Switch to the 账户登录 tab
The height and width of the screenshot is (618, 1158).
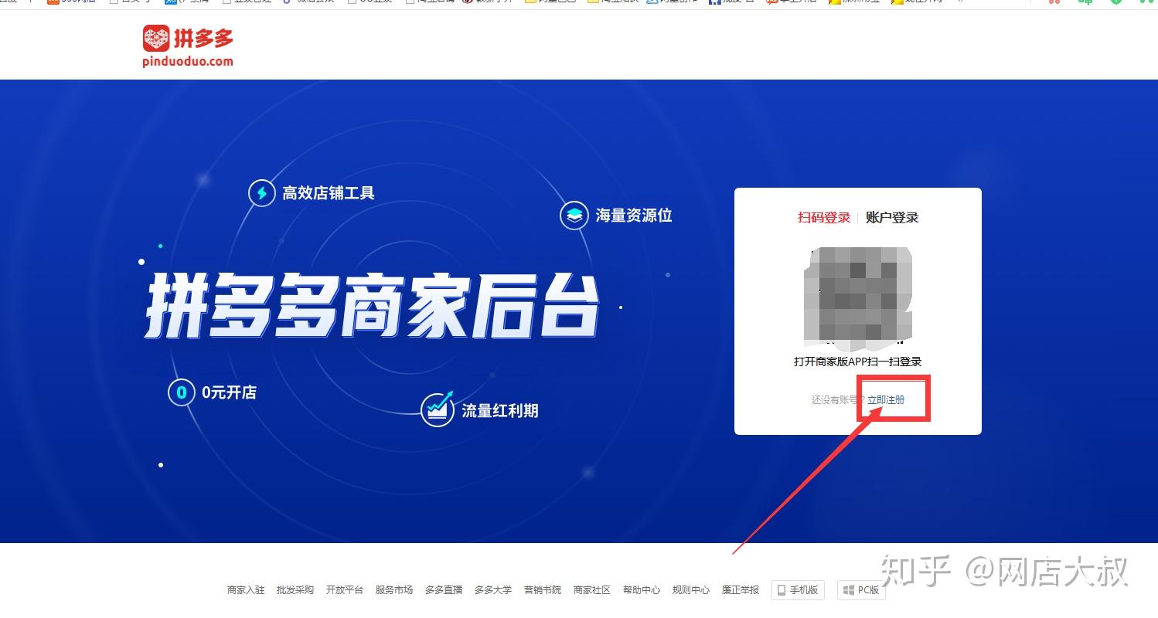pos(892,218)
